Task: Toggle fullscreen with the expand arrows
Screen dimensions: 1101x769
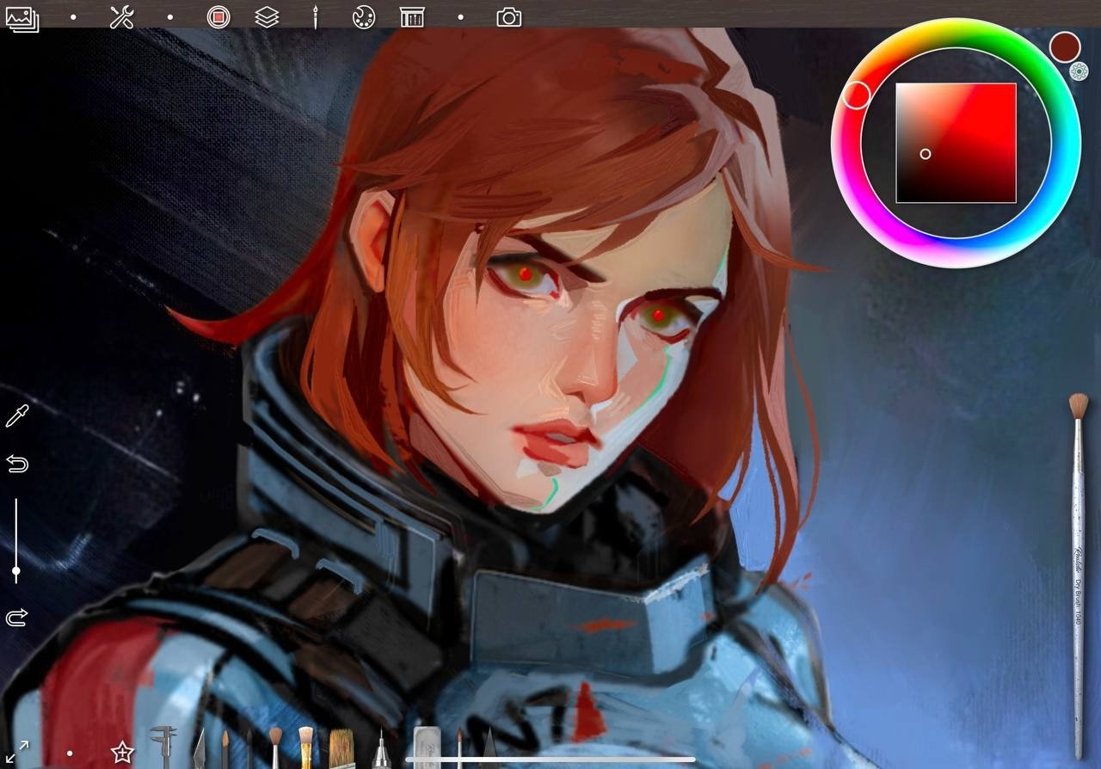Action: pyautogui.click(x=18, y=752)
